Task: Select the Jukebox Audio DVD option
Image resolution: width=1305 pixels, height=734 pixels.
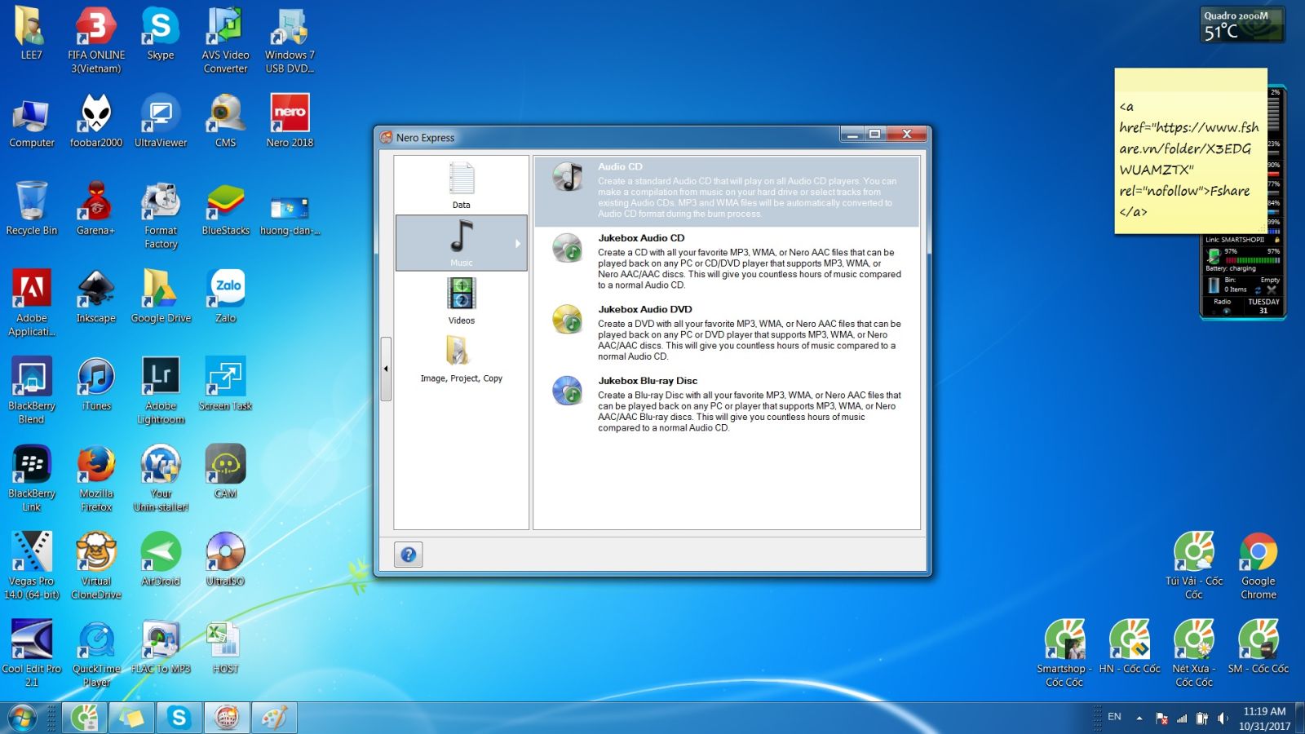Action: click(644, 310)
